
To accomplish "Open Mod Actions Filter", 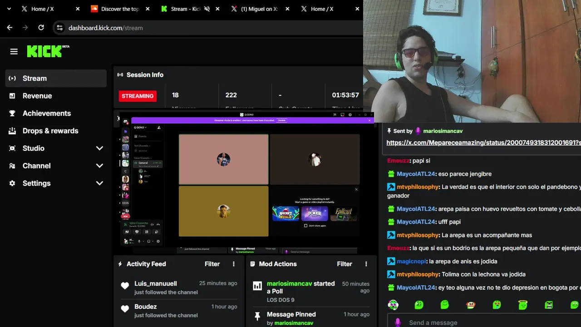I will pos(345,264).
